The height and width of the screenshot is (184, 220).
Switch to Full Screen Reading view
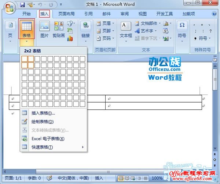click(127, 178)
